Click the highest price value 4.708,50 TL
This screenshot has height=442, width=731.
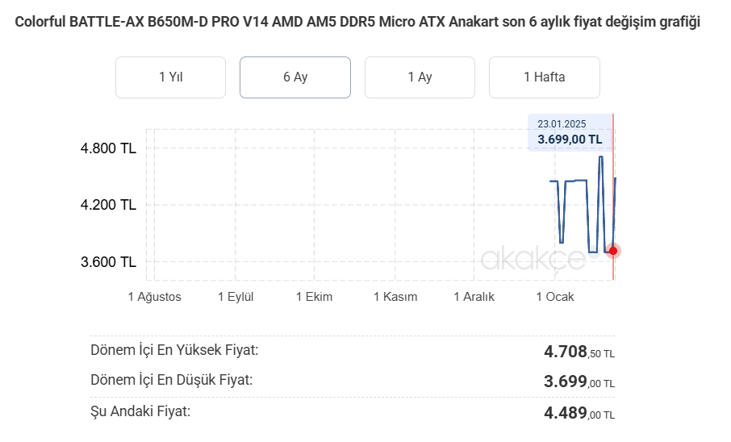tap(579, 352)
